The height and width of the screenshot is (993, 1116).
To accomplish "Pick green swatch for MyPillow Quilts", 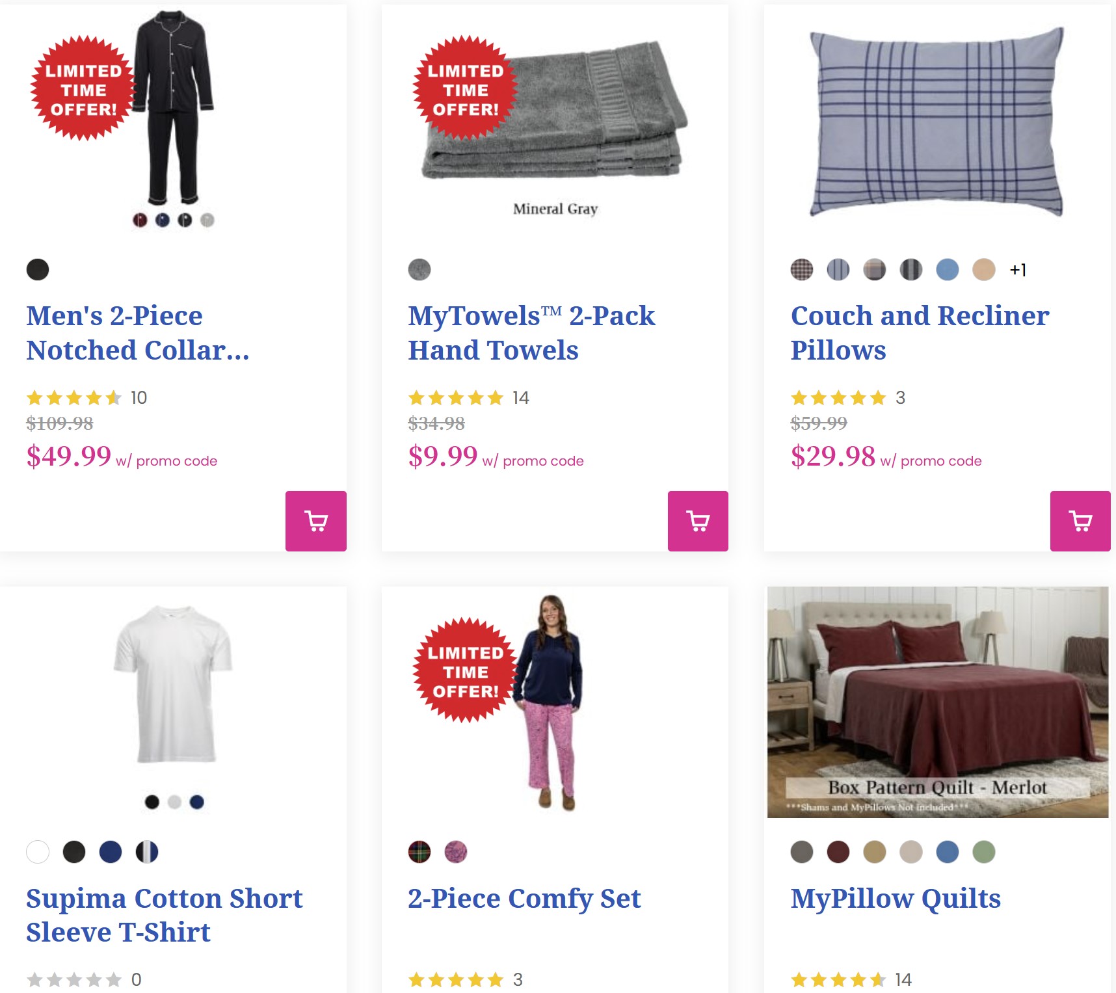I will 984,851.
